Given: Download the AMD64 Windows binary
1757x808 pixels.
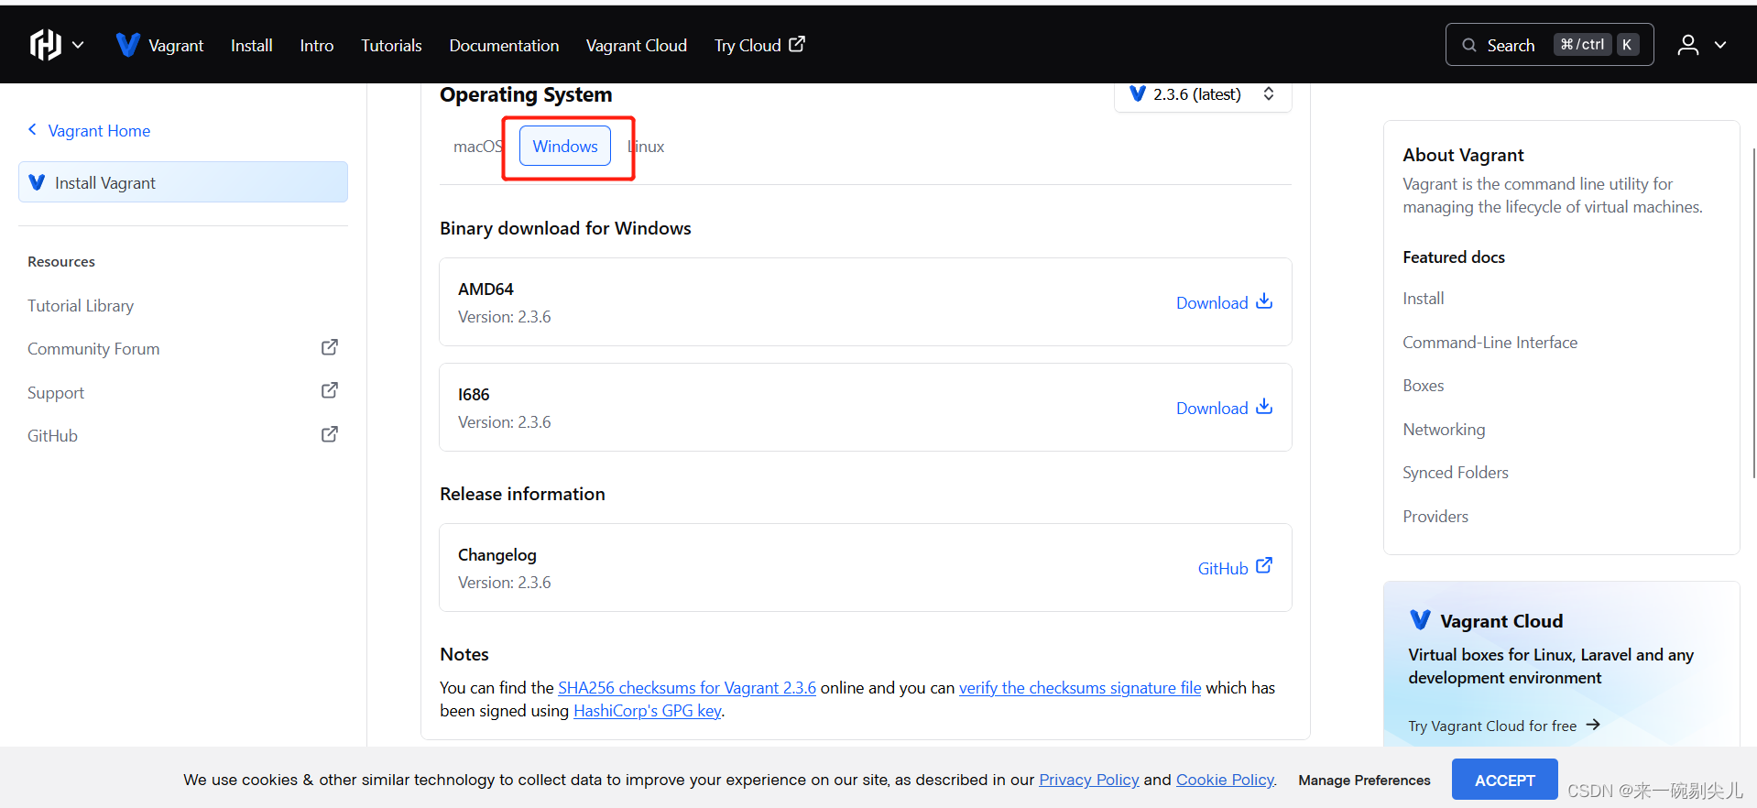Looking at the screenshot, I should tap(1224, 302).
